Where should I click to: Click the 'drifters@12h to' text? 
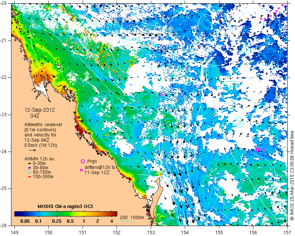coord(100,167)
